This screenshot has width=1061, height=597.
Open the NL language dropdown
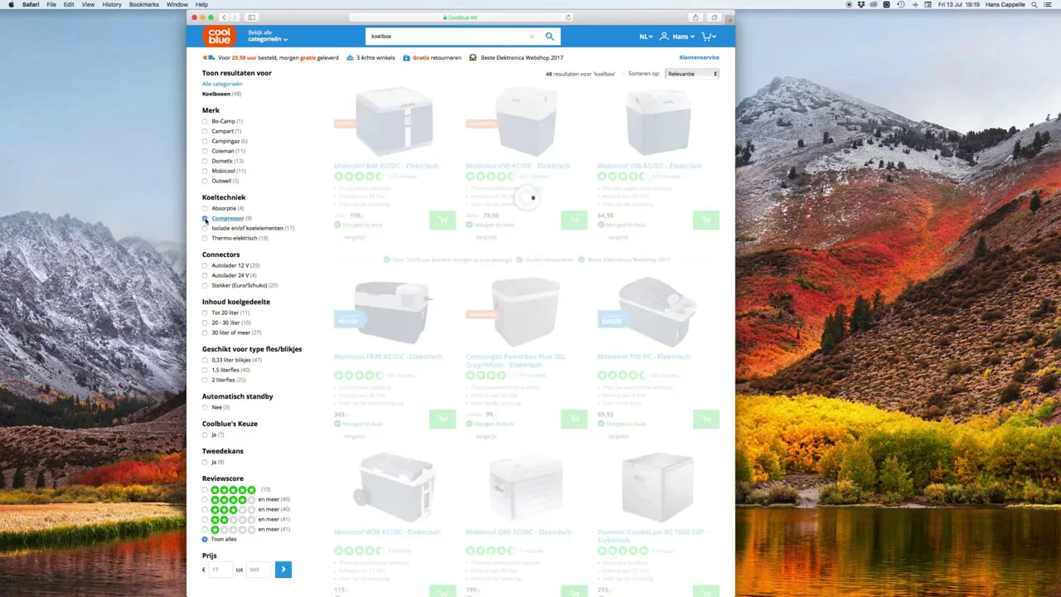(646, 36)
